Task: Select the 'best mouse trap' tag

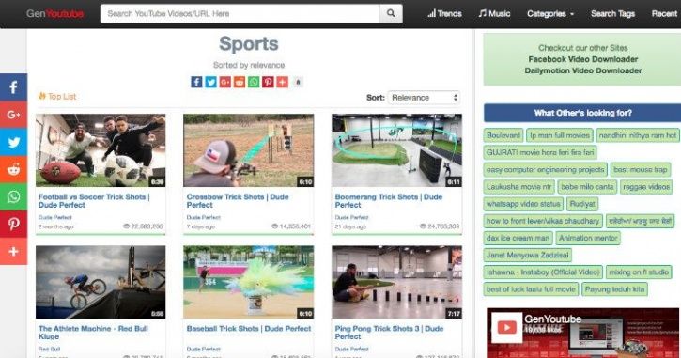Action: (641, 169)
